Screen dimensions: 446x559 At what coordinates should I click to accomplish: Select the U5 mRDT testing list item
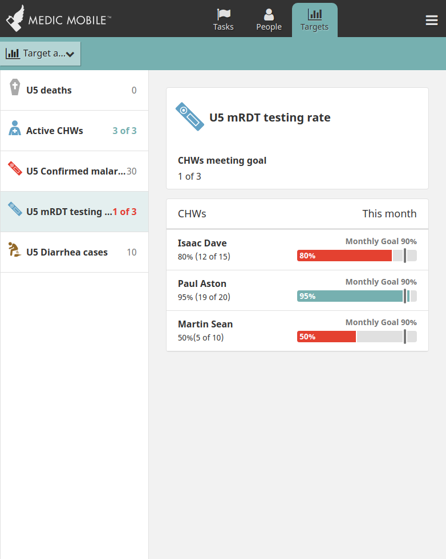74,212
